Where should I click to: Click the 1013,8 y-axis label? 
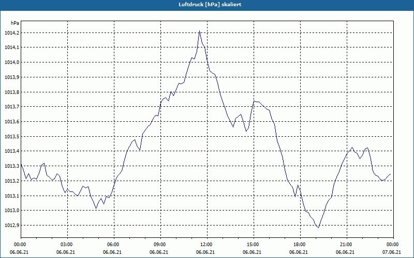(x=12, y=92)
